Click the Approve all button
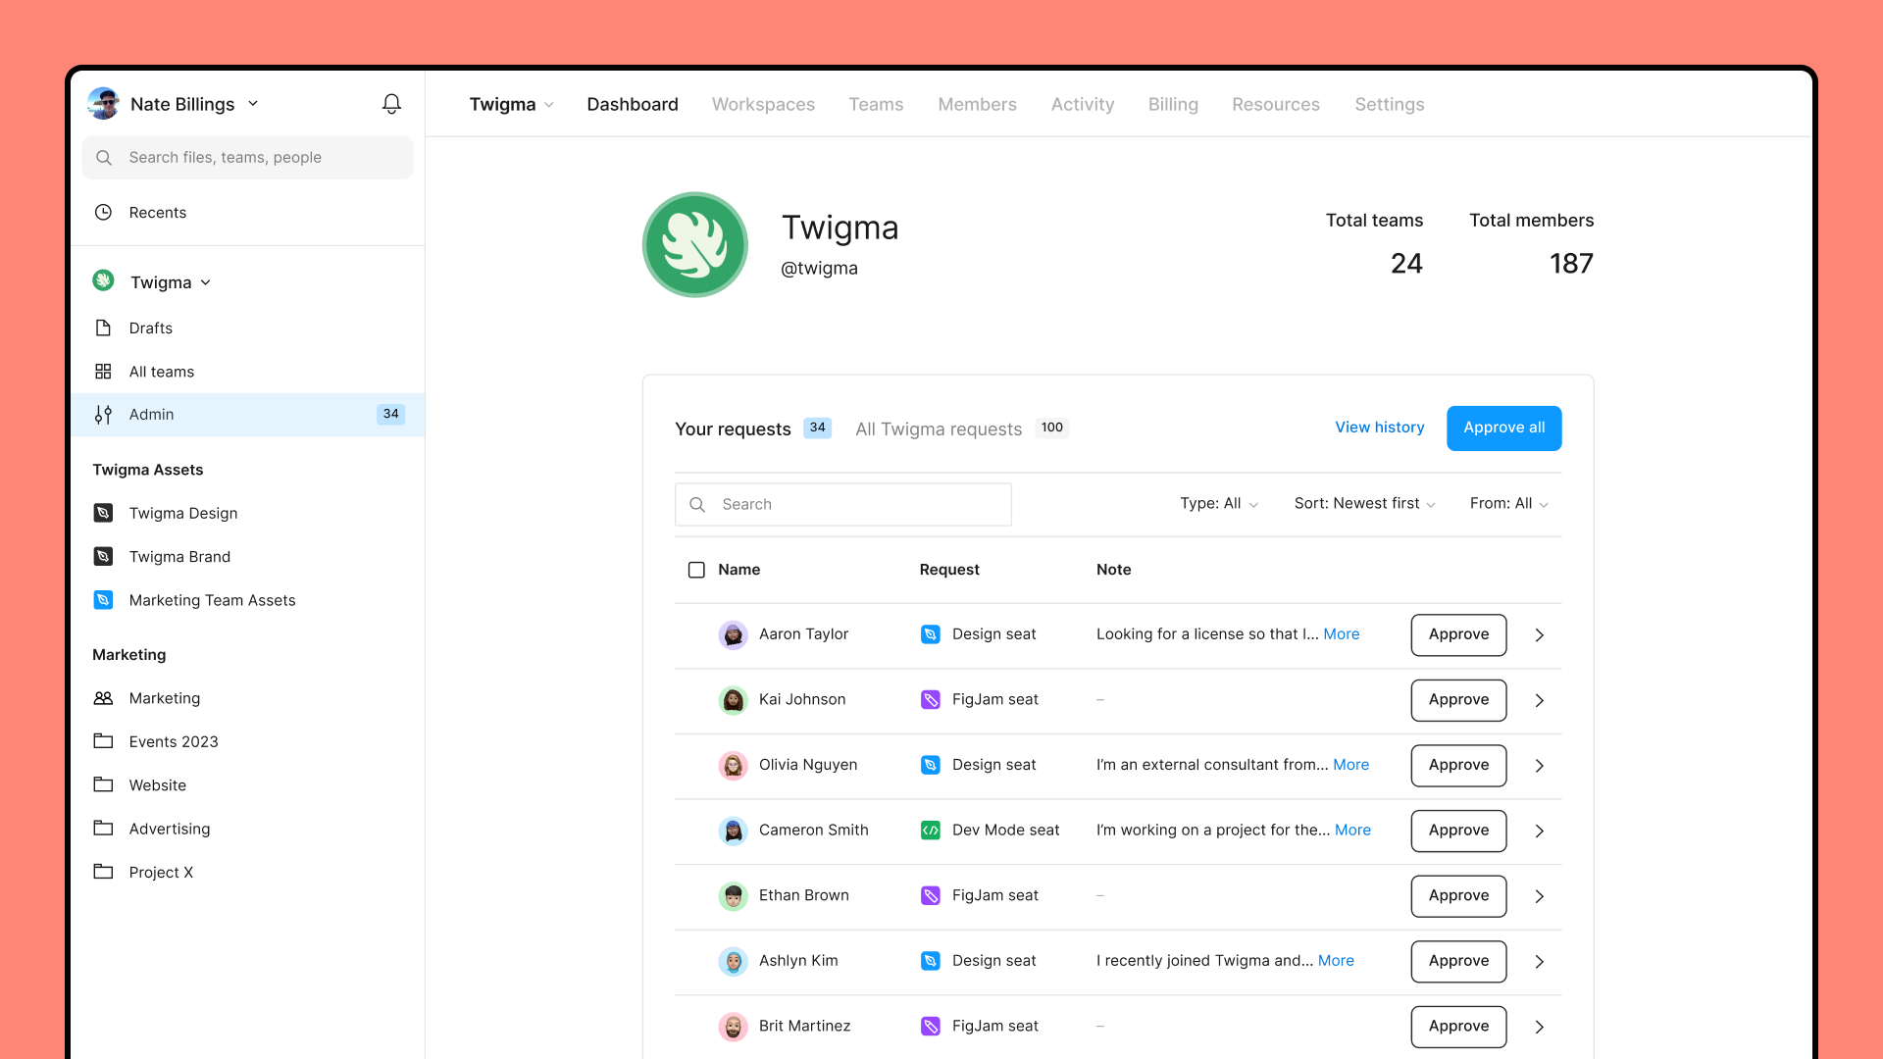The image size is (1883, 1059). 1503,428
